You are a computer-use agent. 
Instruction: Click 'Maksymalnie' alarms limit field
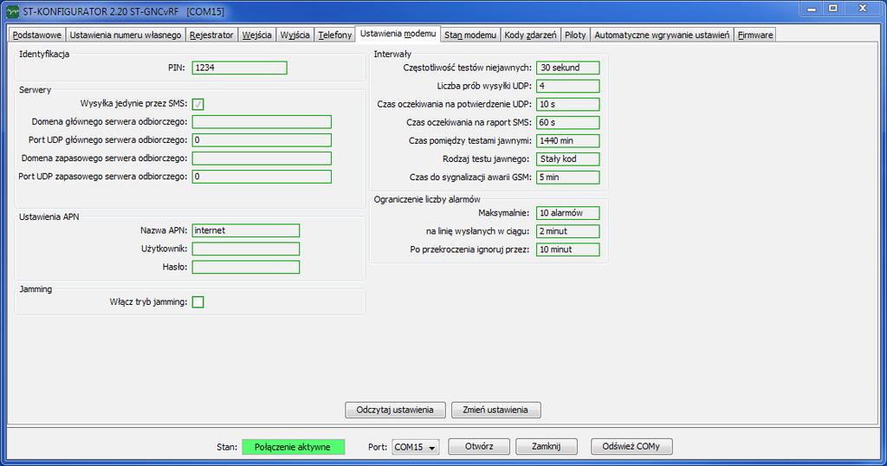tap(568, 213)
